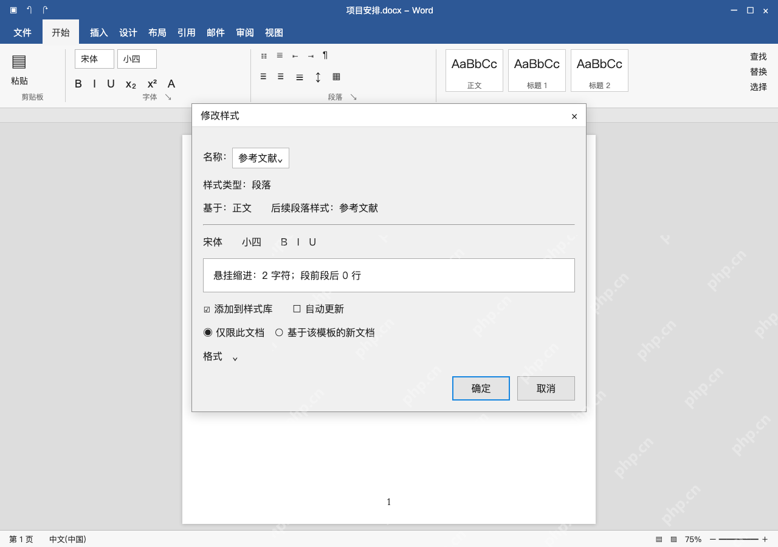This screenshot has width=778, height=547.
Task: Open the 文件 menu tab
Action: 22,33
